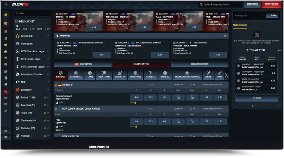Image resolution: width=284 pixels, height=158 pixels.
Task: Expand International Friendlies in sidebar
Action: (x=48, y=74)
